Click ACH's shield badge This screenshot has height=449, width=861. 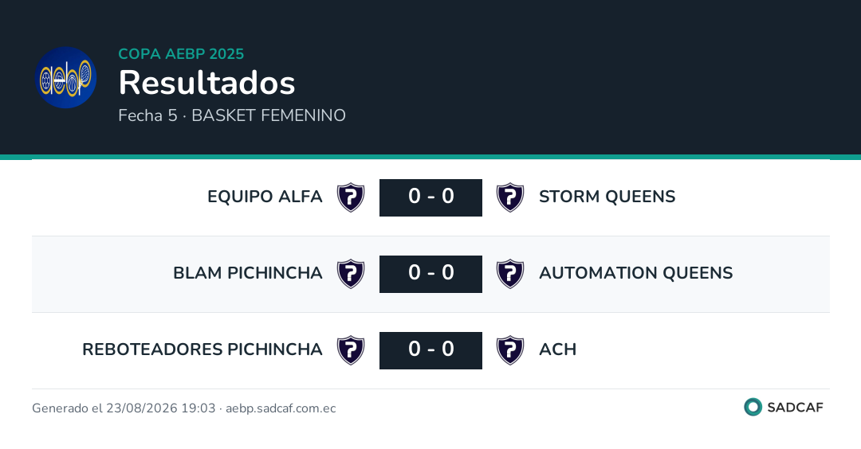click(510, 350)
